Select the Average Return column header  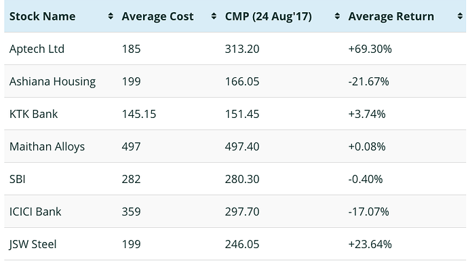pos(404,16)
